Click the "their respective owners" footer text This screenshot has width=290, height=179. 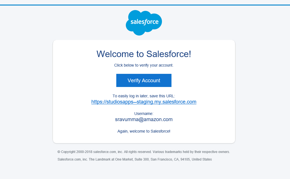[212, 152]
